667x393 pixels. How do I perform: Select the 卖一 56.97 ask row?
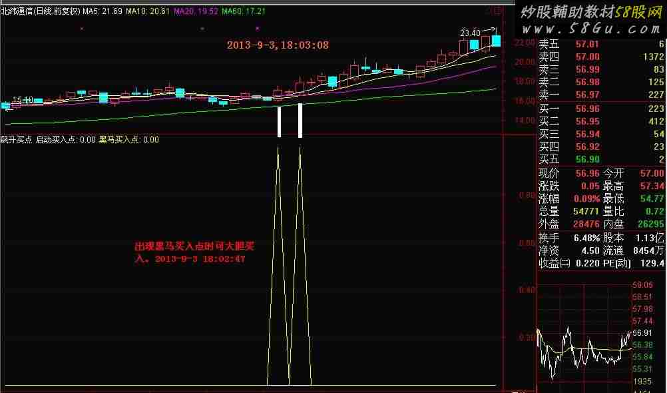coord(601,95)
